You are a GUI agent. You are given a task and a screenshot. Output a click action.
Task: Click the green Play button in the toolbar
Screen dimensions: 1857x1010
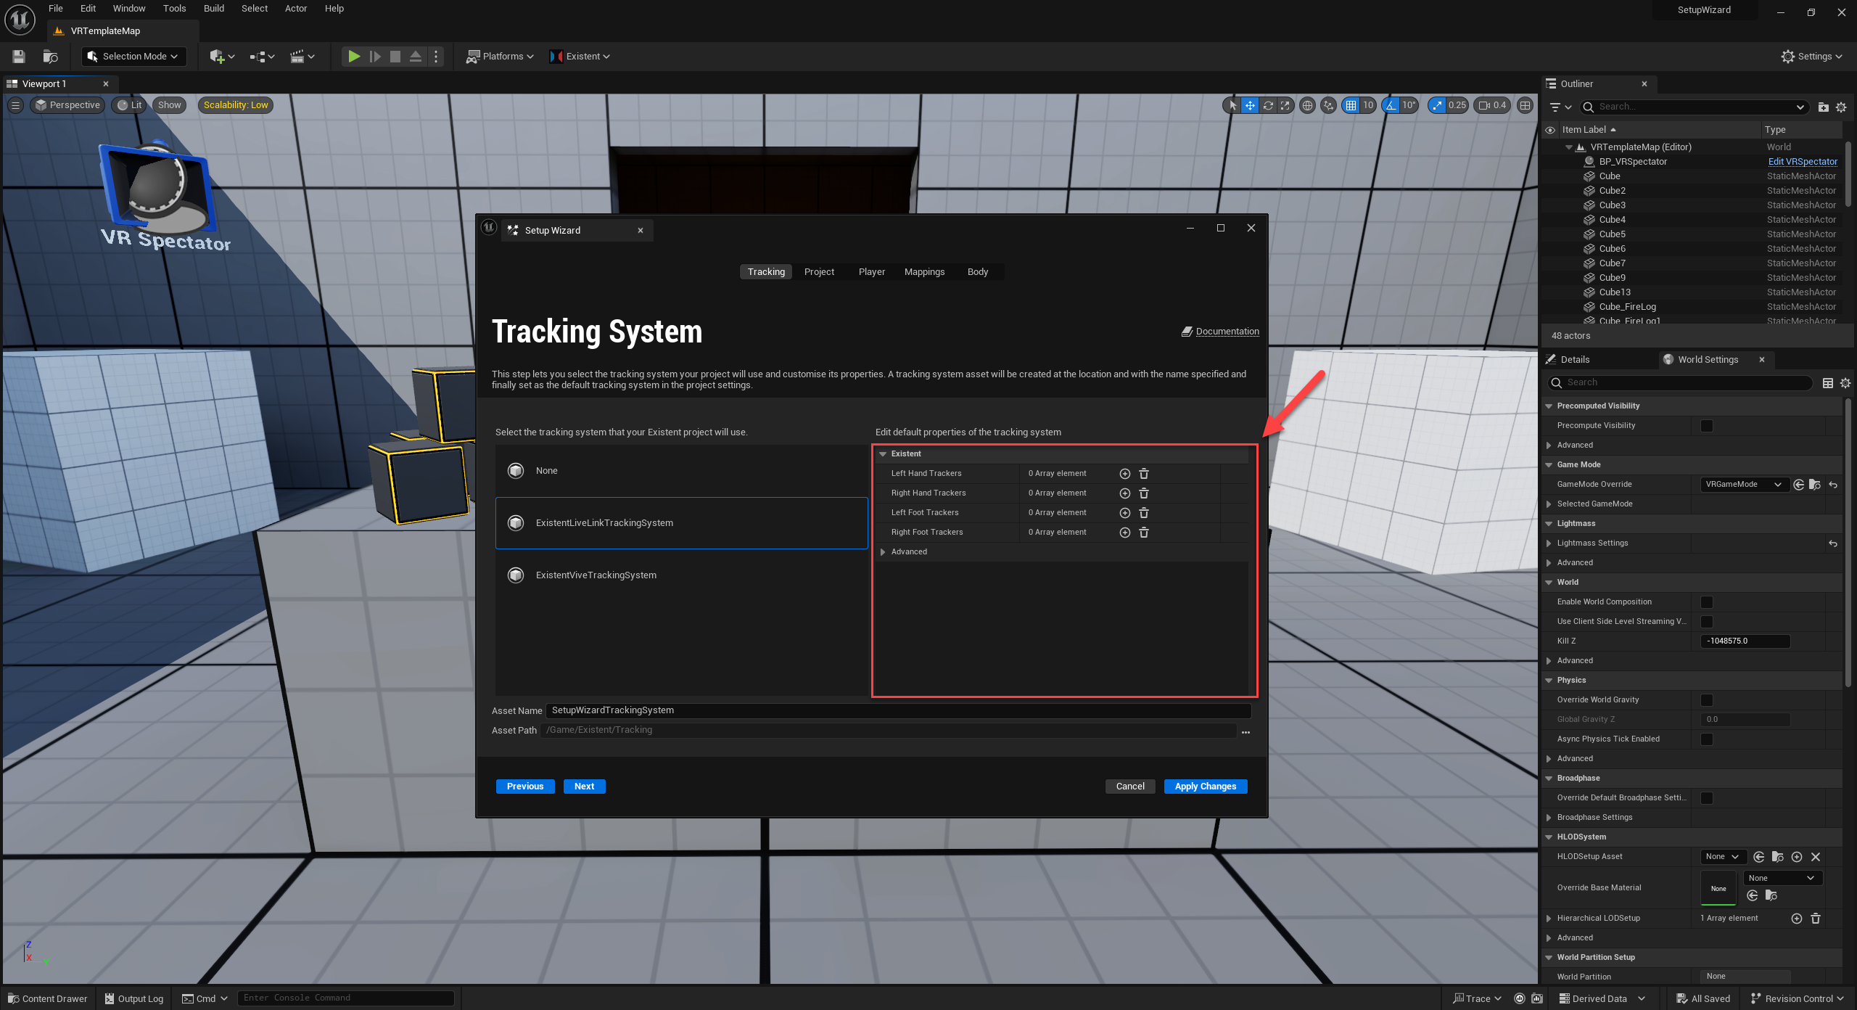(x=354, y=56)
